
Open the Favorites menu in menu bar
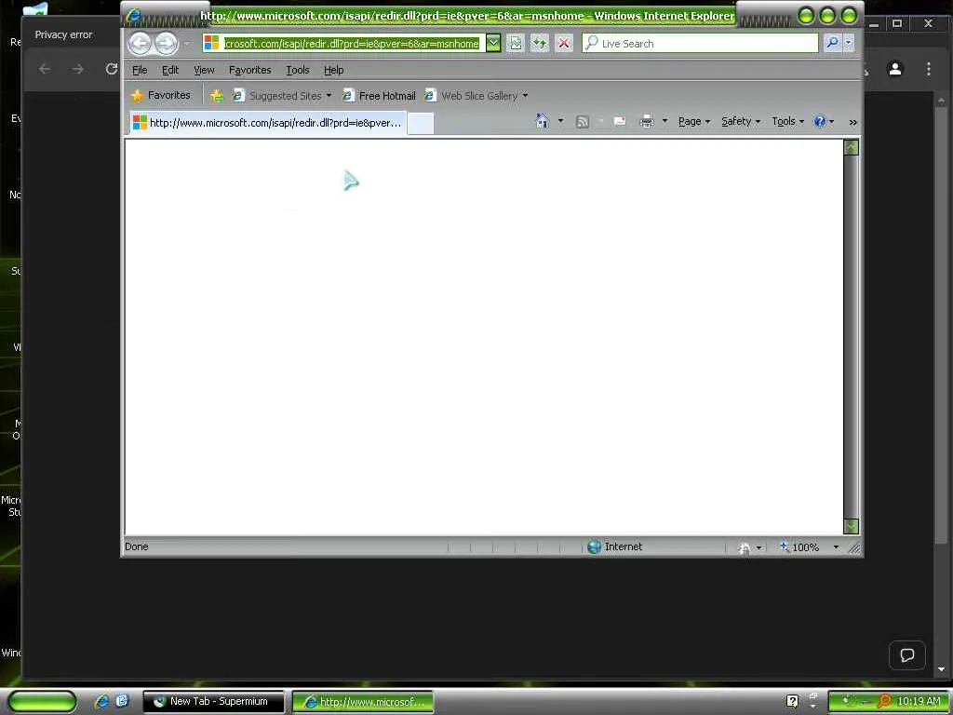249,70
